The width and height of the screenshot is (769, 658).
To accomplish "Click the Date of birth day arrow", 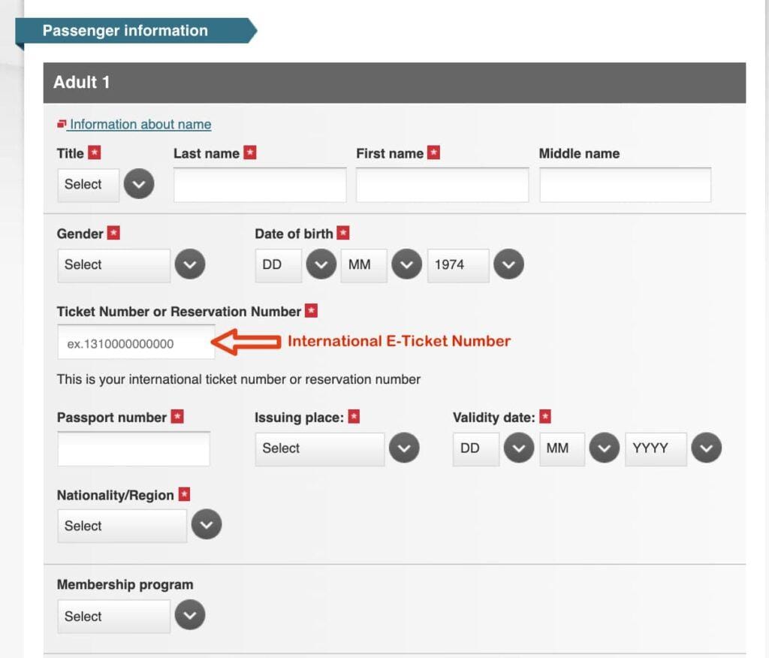I will 321,264.
